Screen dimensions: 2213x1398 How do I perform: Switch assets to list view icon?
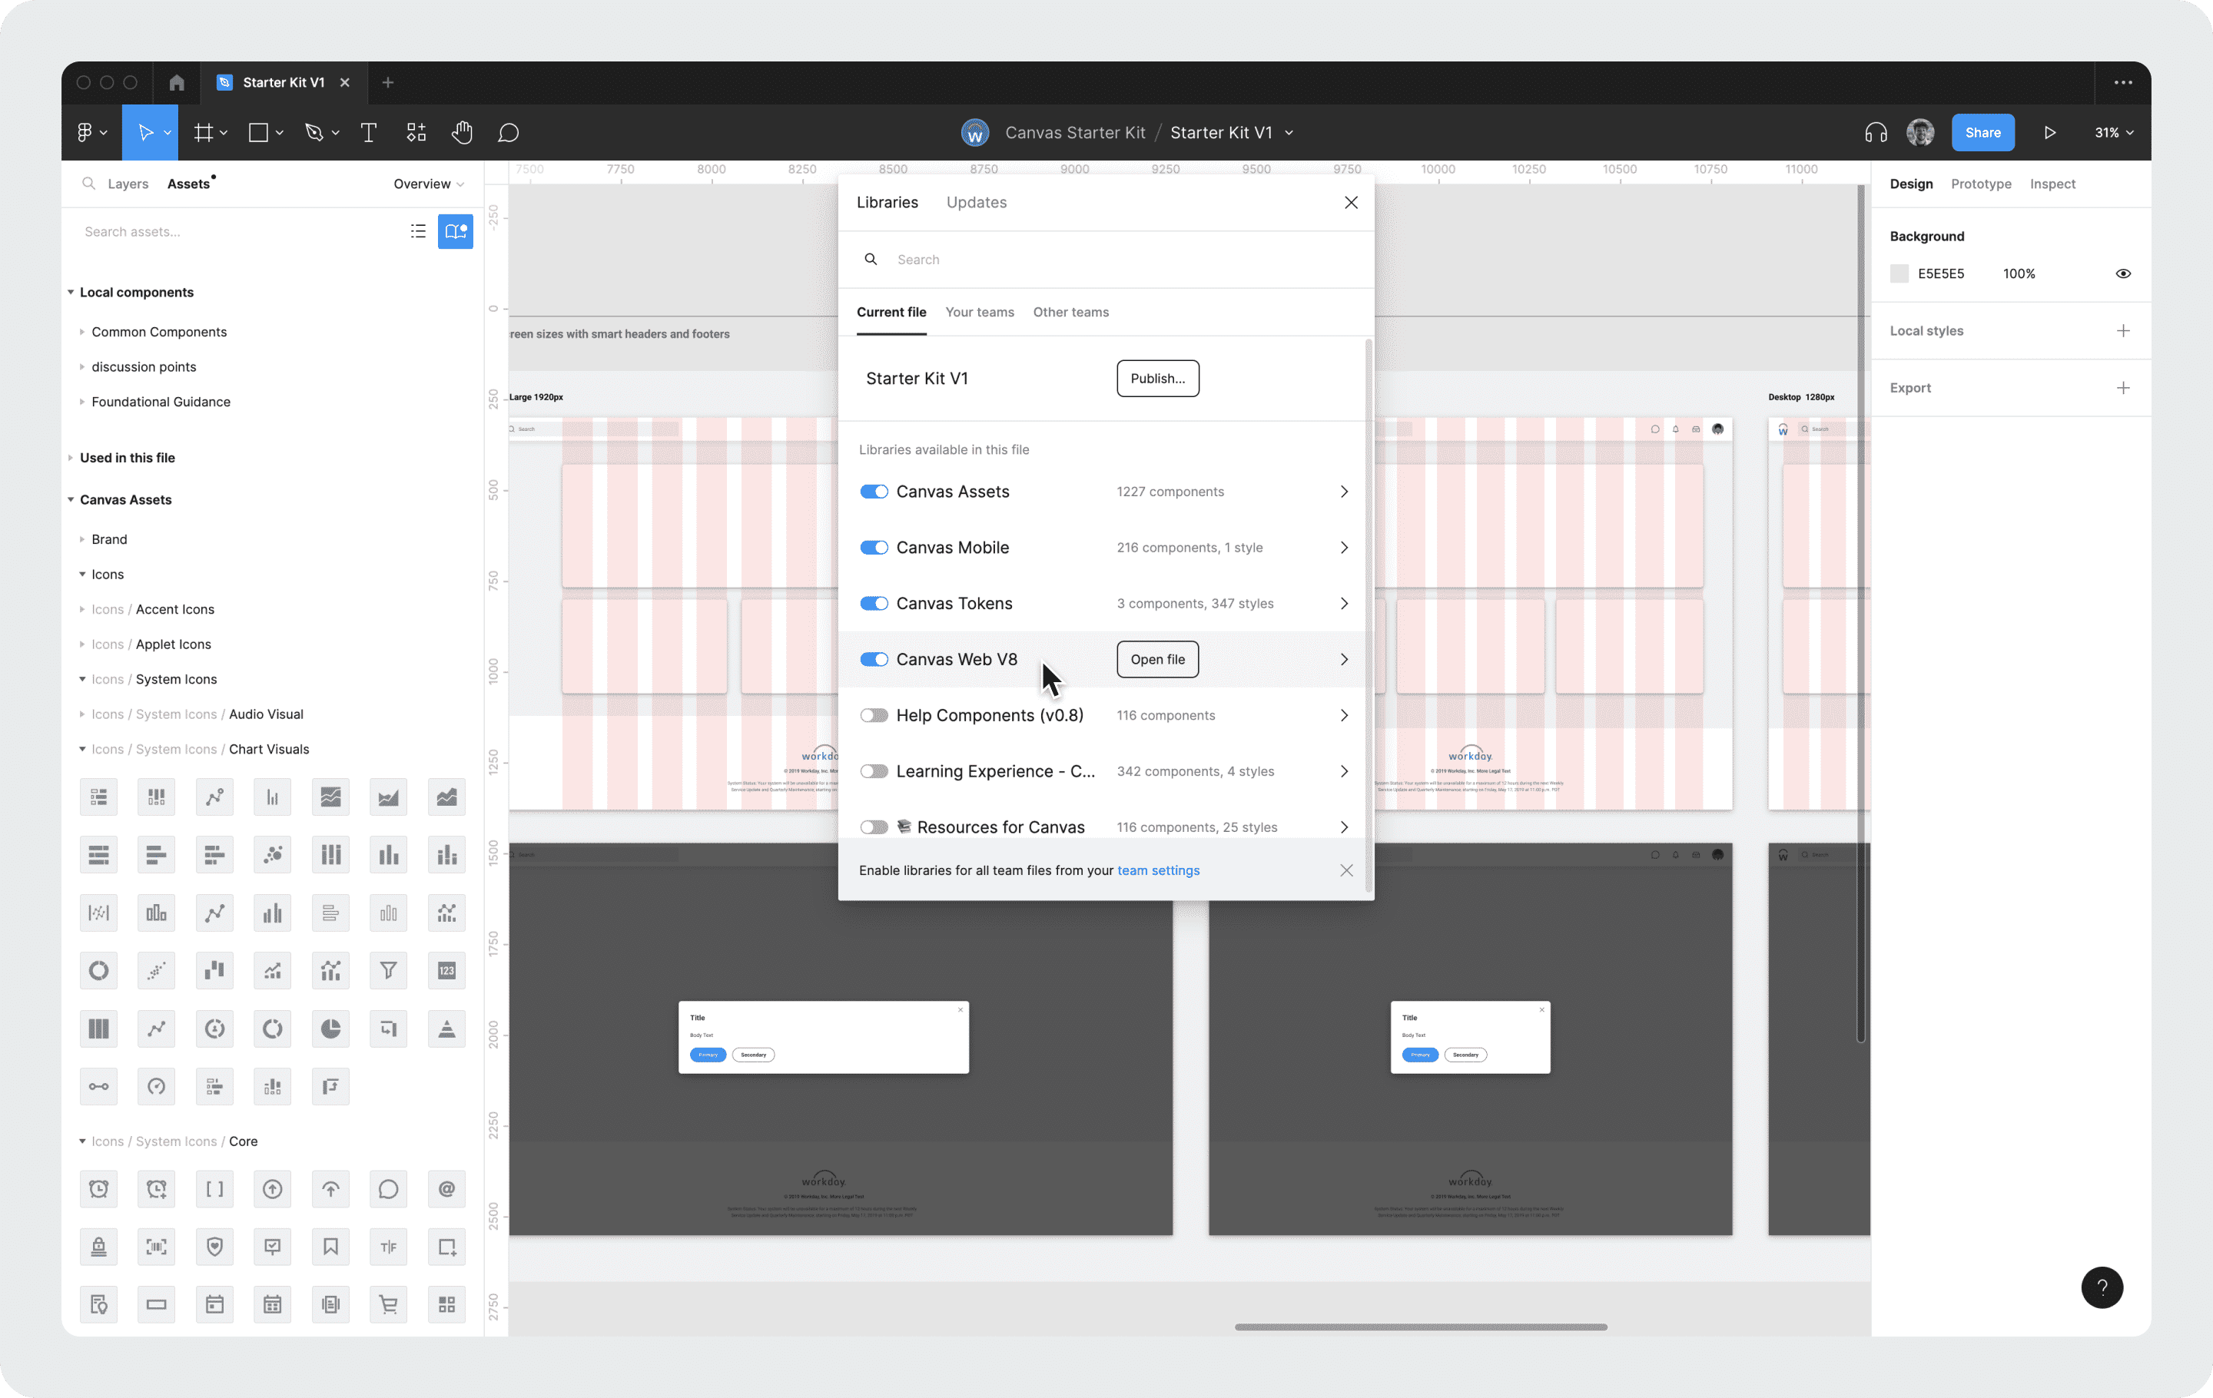point(418,231)
